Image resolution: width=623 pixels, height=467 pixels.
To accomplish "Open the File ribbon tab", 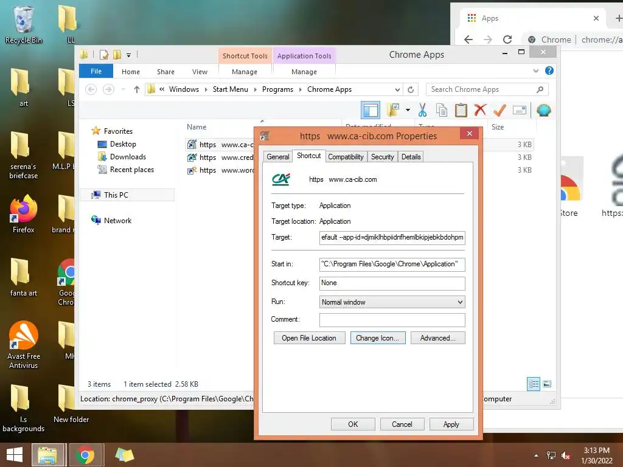I will (96, 71).
